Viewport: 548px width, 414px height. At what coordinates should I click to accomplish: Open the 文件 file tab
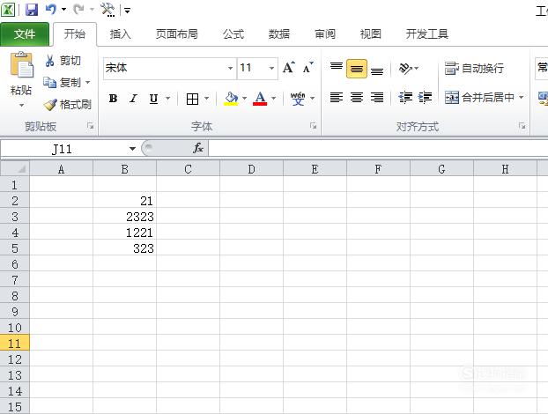click(x=25, y=33)
